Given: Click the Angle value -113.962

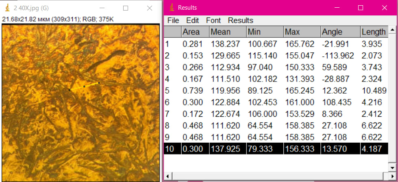Looking at the screenshot, I should click(x=338, y=56).
